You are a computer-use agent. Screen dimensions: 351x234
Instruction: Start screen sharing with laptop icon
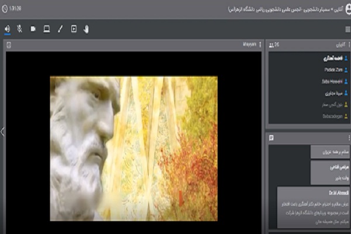click(47, 29)
